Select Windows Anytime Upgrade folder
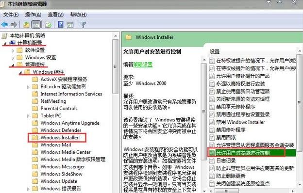This screenshot has height=193, width=303. [x=70, y=123]
